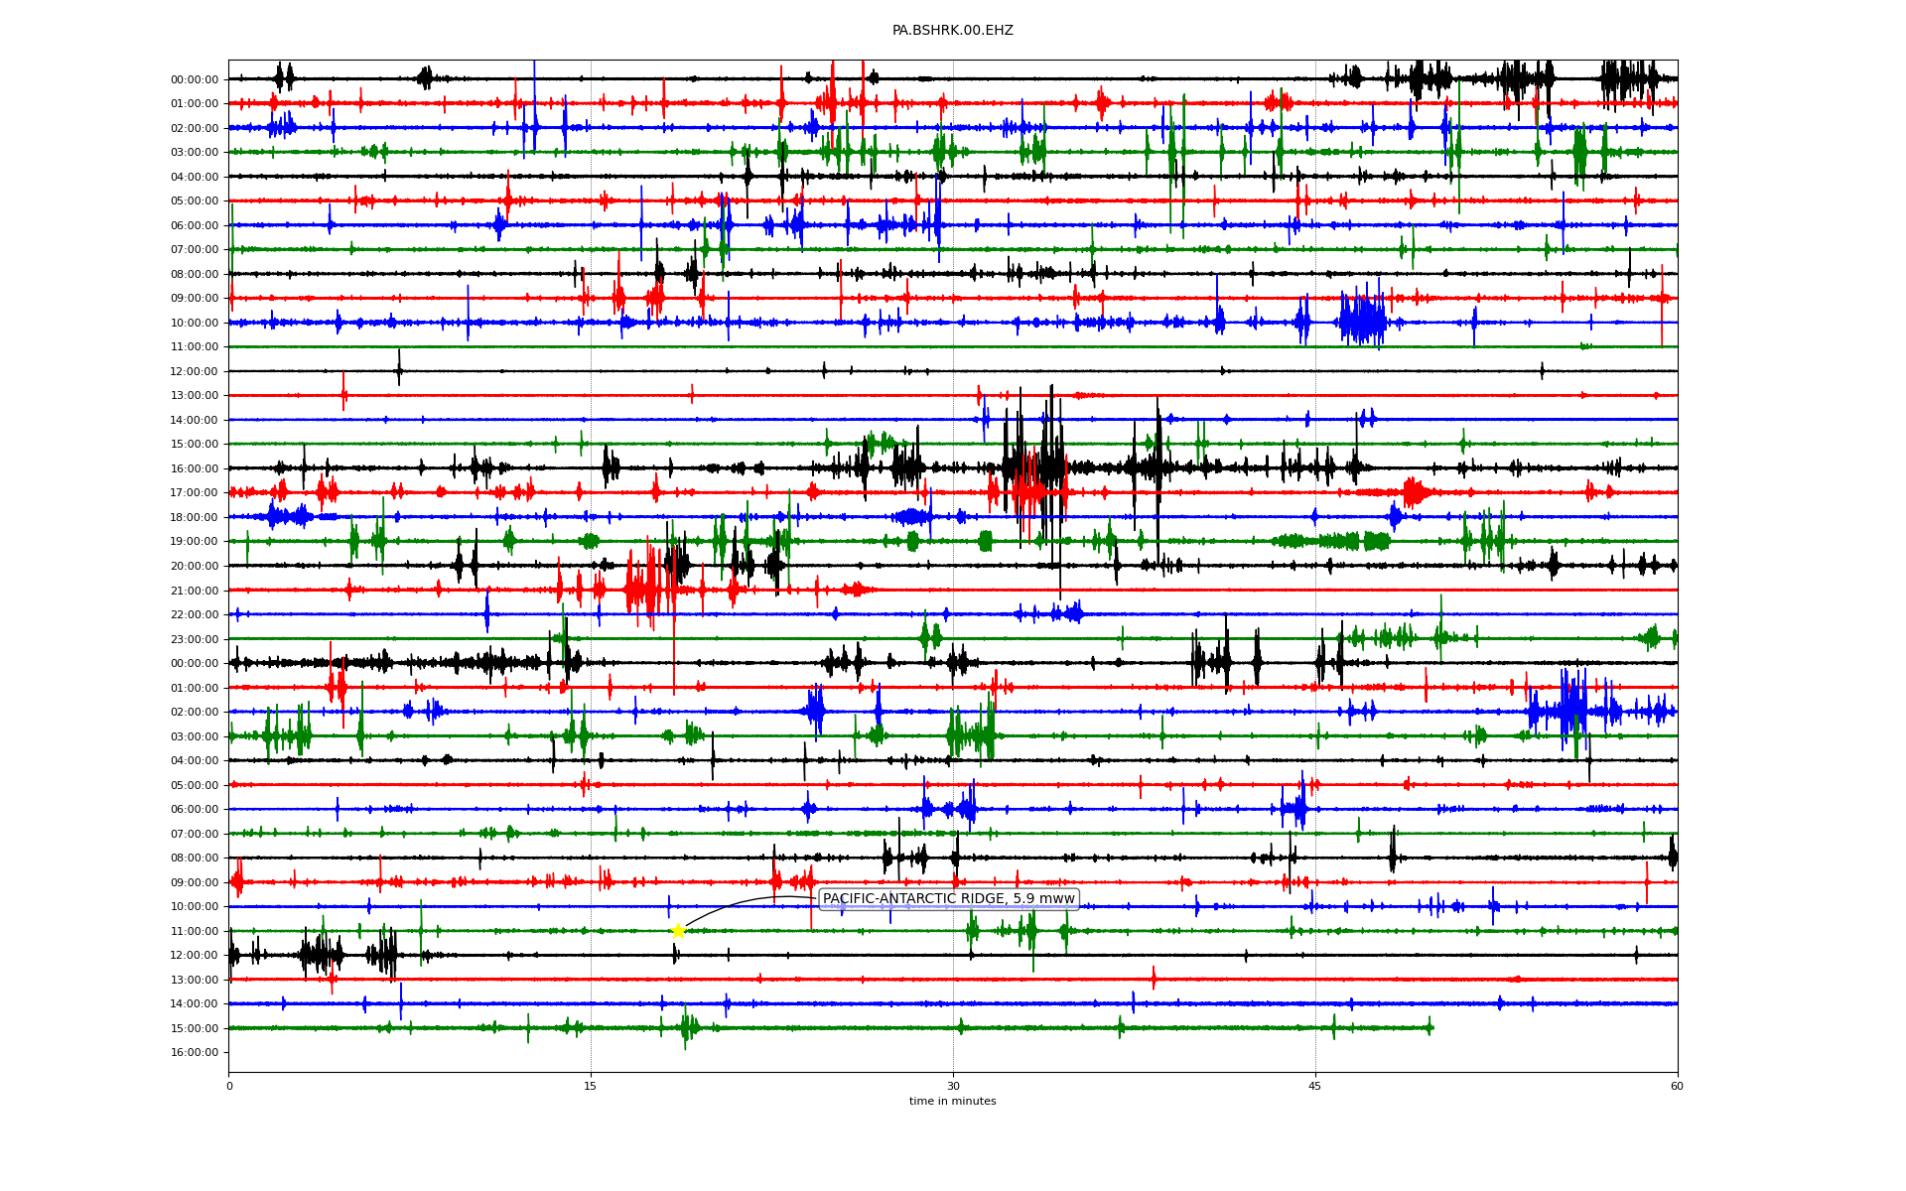Click the yellow star earthquake marker
The height and width of the screenshot is (1191, 1906).
pos(678,931)
